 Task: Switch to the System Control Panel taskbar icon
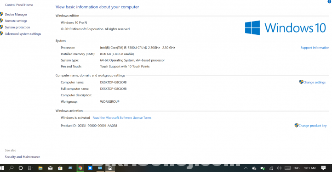pos(100,168)
